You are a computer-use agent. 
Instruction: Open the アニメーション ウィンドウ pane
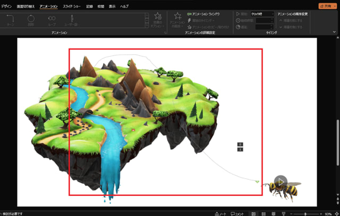click(x=205, y=14)
